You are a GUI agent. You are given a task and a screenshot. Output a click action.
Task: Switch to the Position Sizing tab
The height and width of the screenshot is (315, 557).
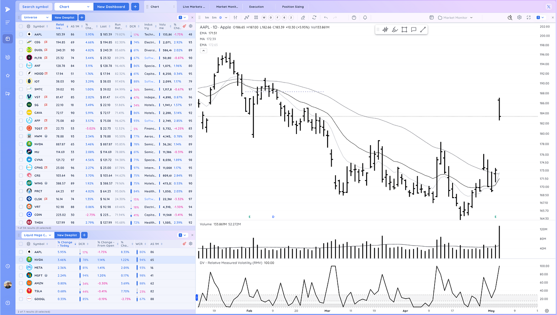[x=293, y=6]
